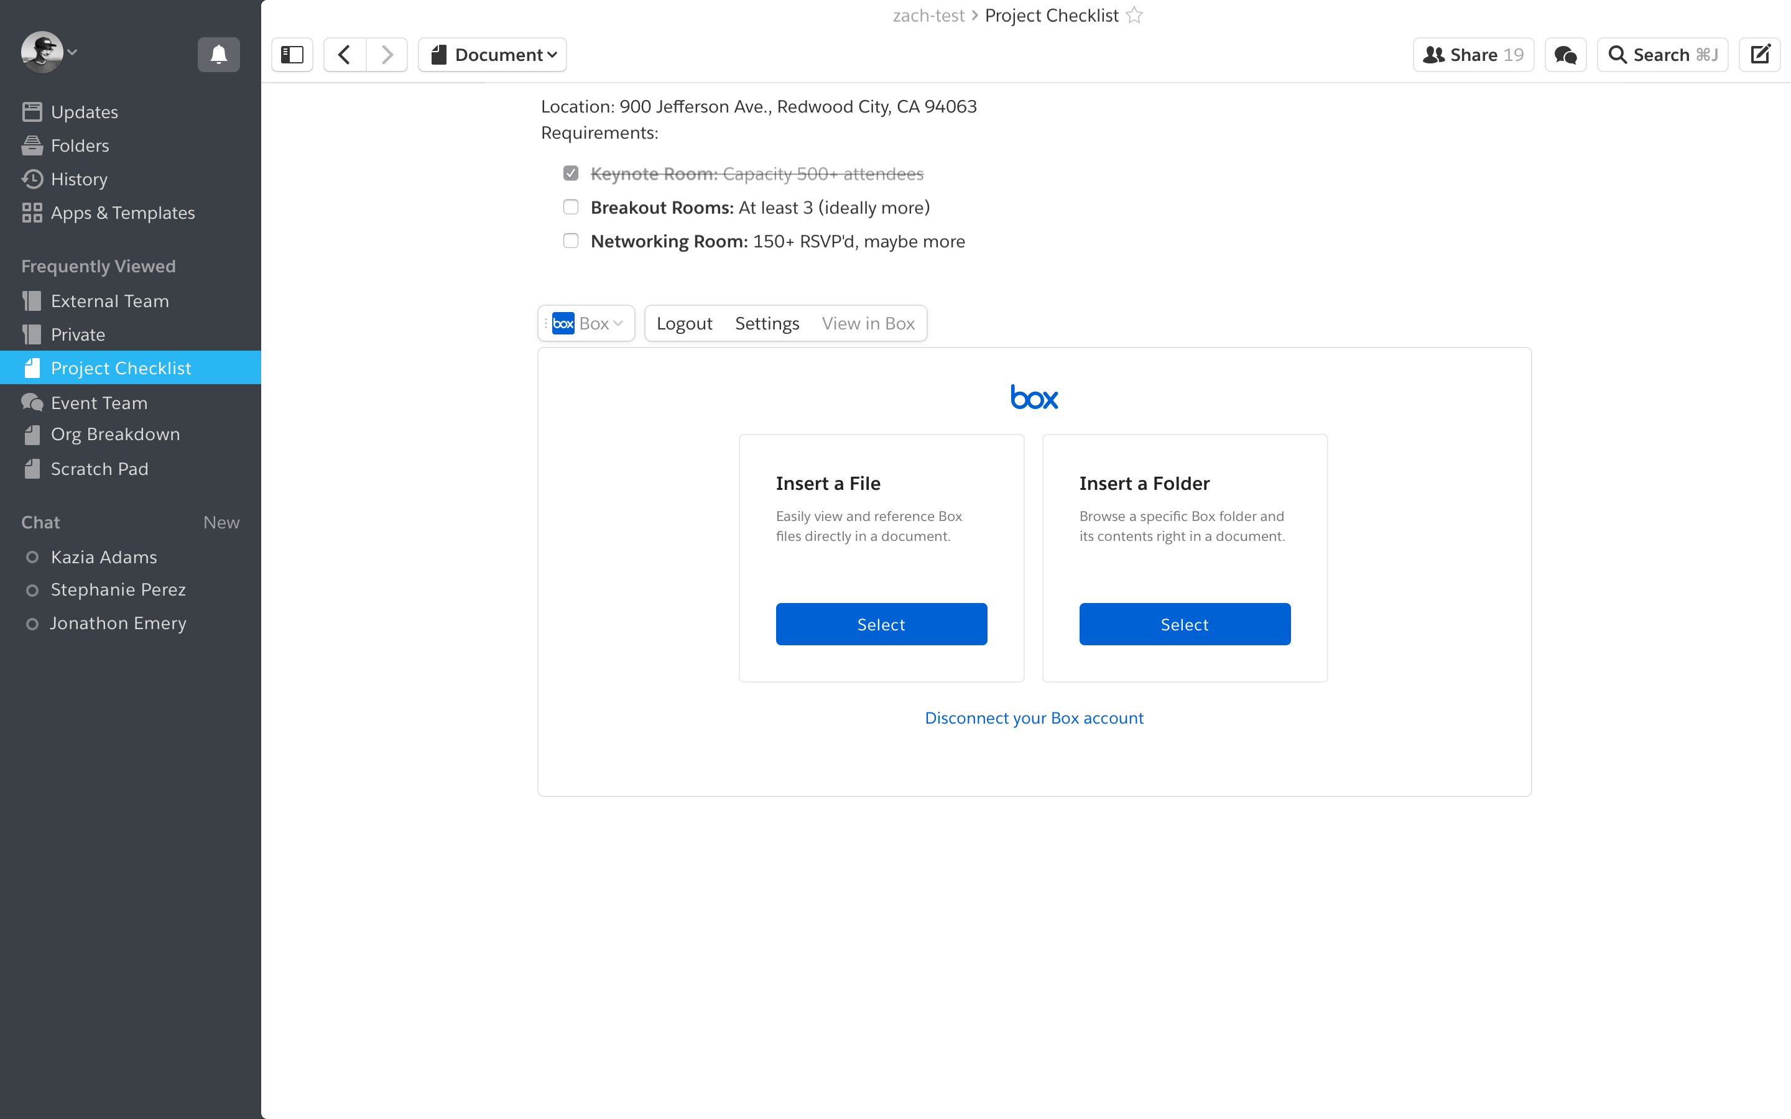
Task: Open chat with Jonathon Emery
Action: [118, 623]
